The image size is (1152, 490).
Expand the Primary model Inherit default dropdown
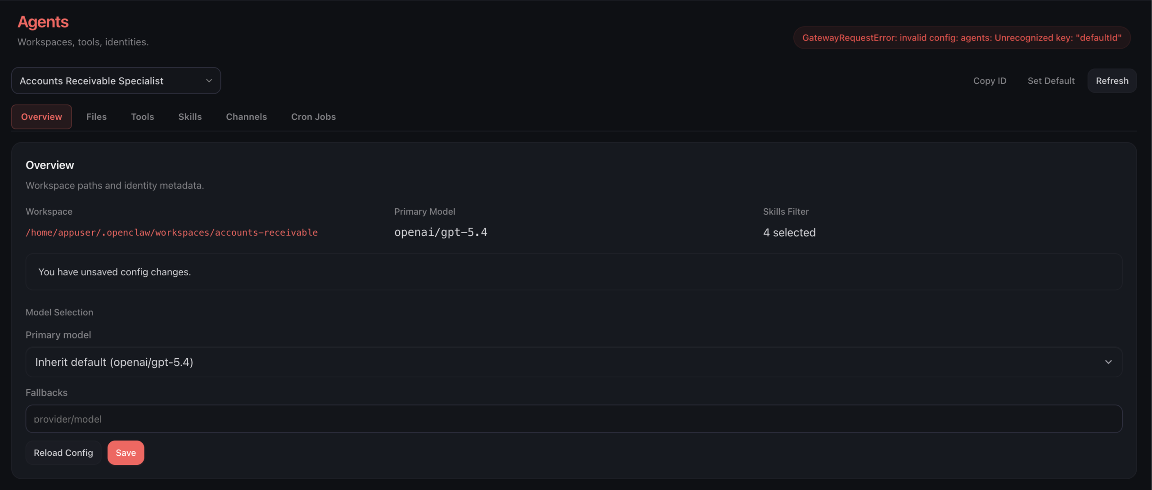coord(574,362)
